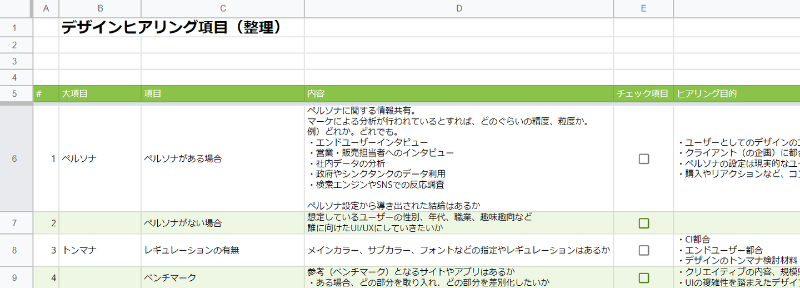The image size is (800, 288).
Task: Click the 項目 header cell
Action: [x=223, y=94]
